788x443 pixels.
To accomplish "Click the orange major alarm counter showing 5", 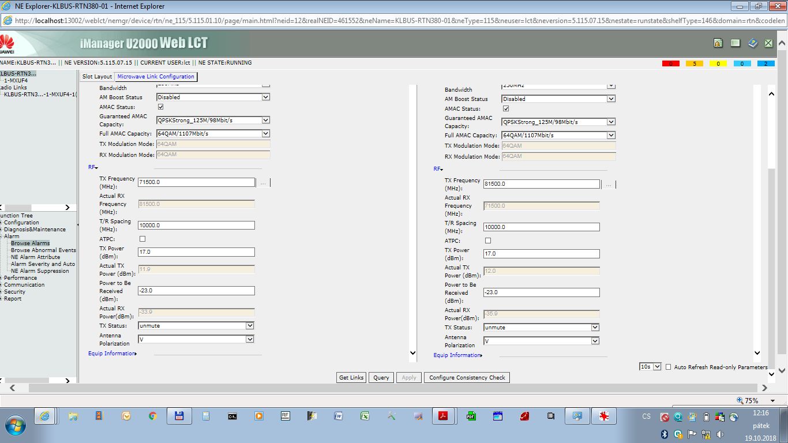I will point(695,63).
